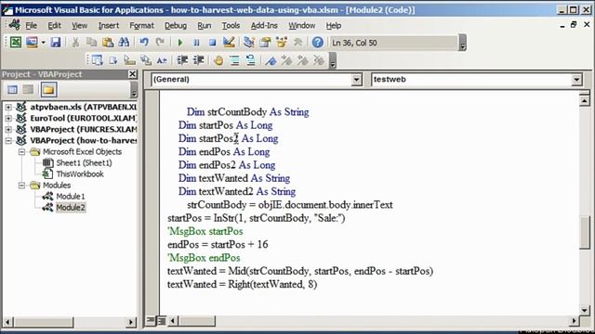Click the Reset stop icon
This screenshot has width=595, height=334.
coord(213,43)
